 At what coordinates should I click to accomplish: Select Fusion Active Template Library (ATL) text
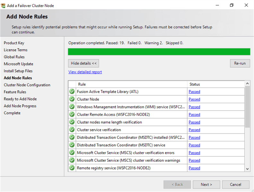pyautogui.click(x=108, y=92)
